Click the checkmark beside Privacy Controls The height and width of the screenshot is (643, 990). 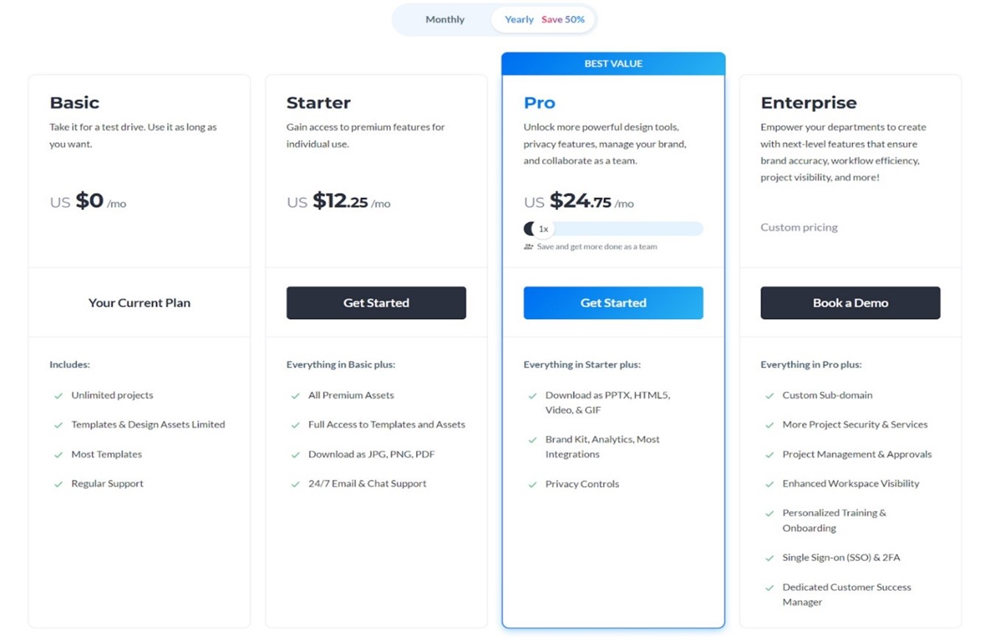click(532, 484)
